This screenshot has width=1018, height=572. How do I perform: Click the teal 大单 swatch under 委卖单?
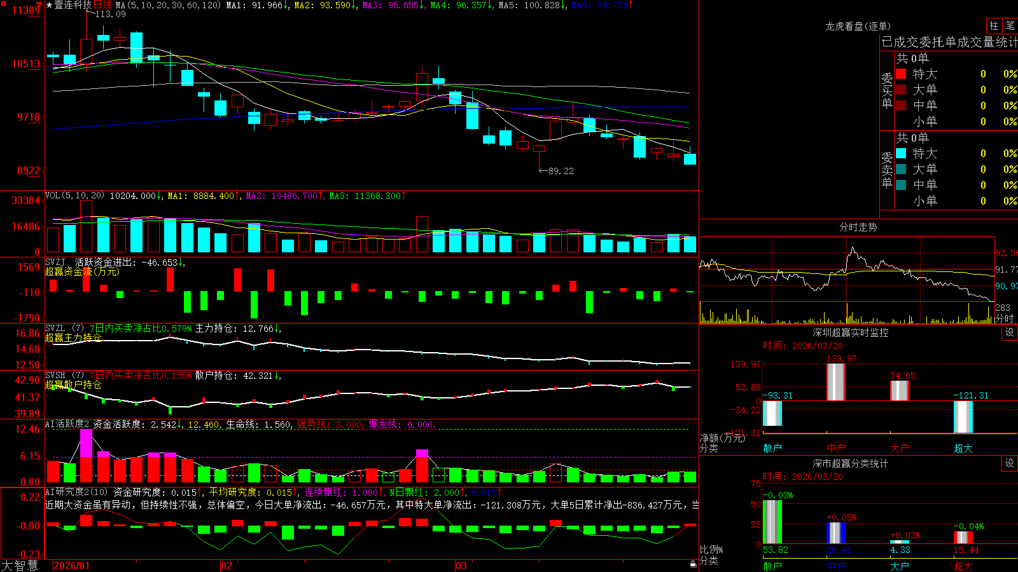(901, 169)
